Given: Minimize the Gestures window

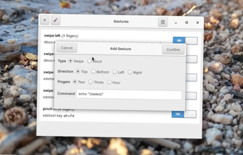Looking at the screenshot, I should click(176, 23).
